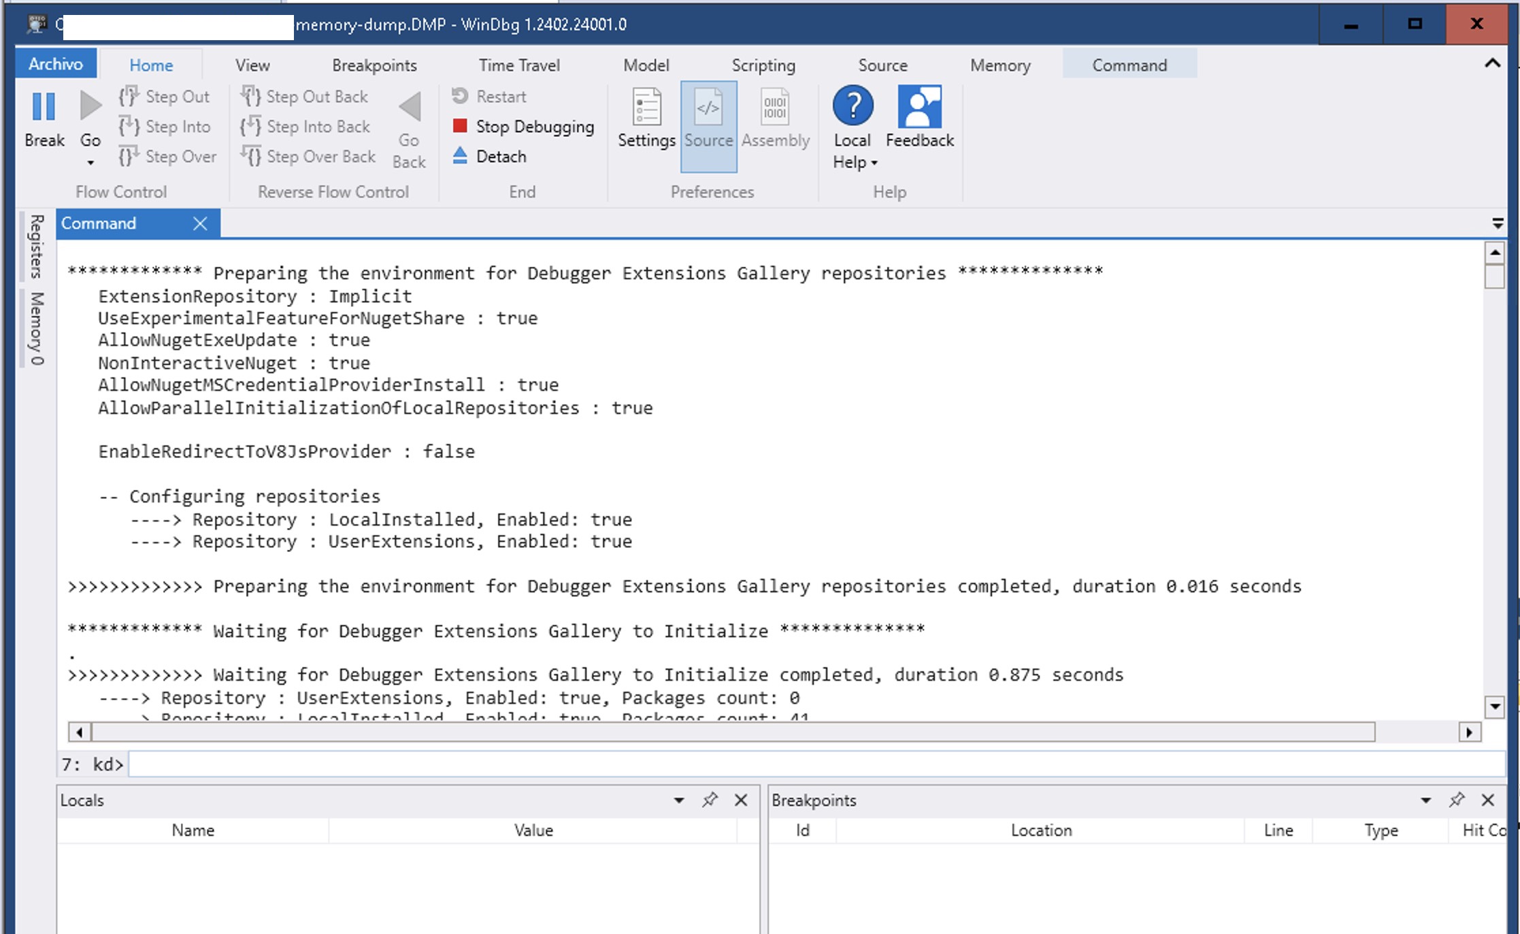Screen dimensions: 1520x934
Task: Click the Break pause icon
Action: pyautogui.click(x=44, y=107)
